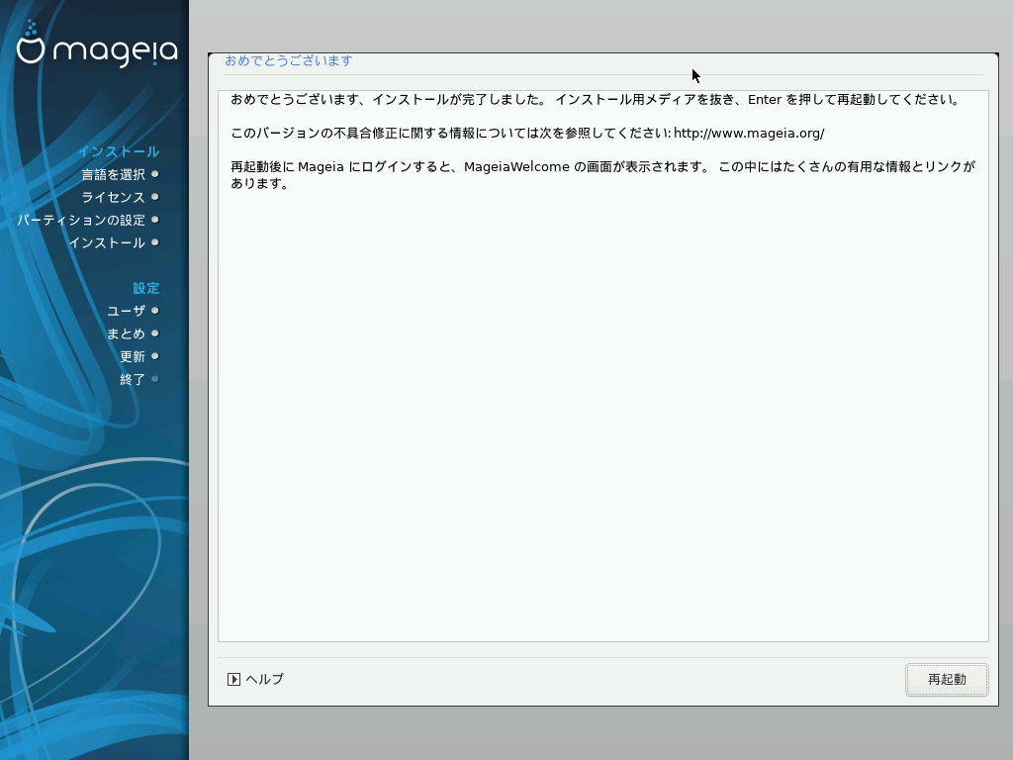Click the MageiaWelcome paragraph text
This screenshot has height=760, width=1013.
point(602,175)
